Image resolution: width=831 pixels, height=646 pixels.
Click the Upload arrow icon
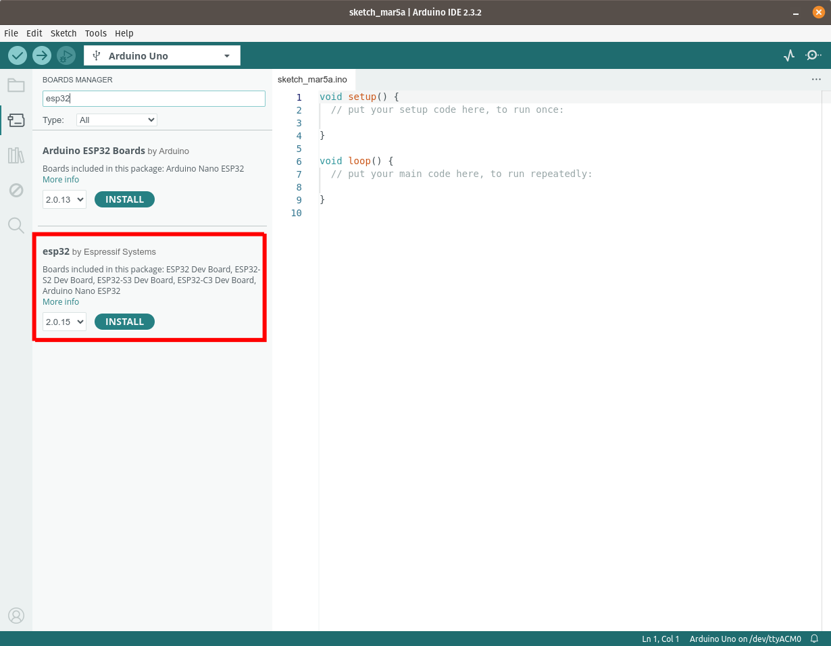coord(42,55)
